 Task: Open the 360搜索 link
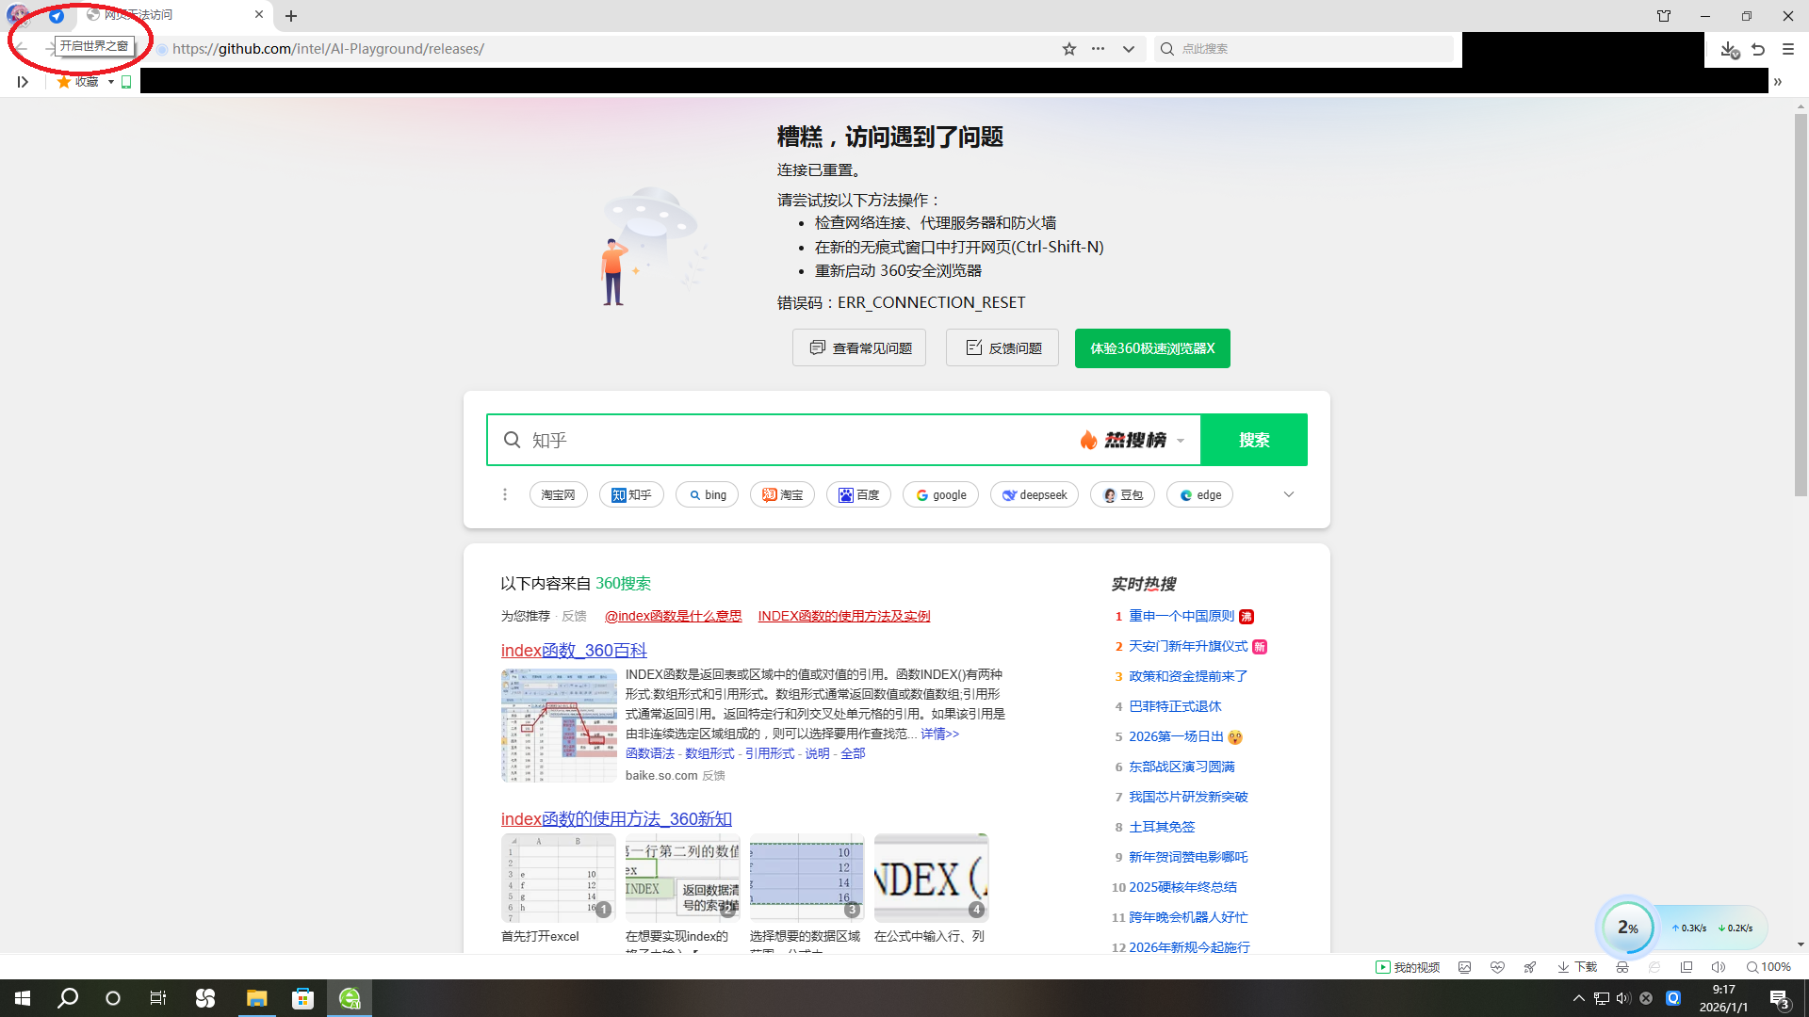tap(623, 583)
